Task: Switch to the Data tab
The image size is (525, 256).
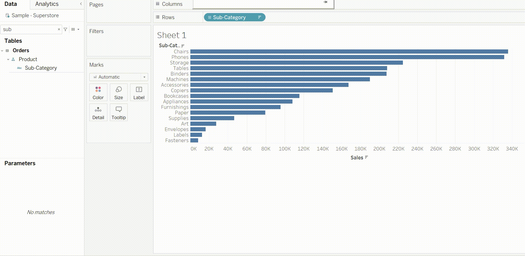Action: coord(11,4)
